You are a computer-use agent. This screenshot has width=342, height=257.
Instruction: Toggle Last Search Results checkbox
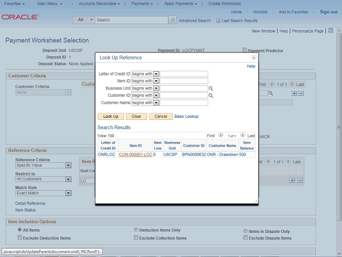tap(219, 20)
